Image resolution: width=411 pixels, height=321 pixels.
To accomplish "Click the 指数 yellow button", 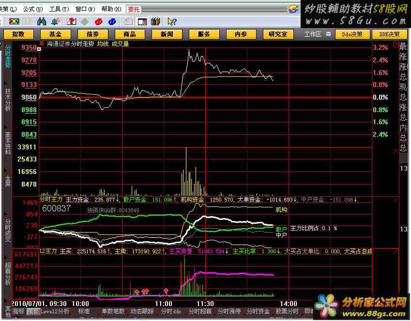I will coord(18,34).
